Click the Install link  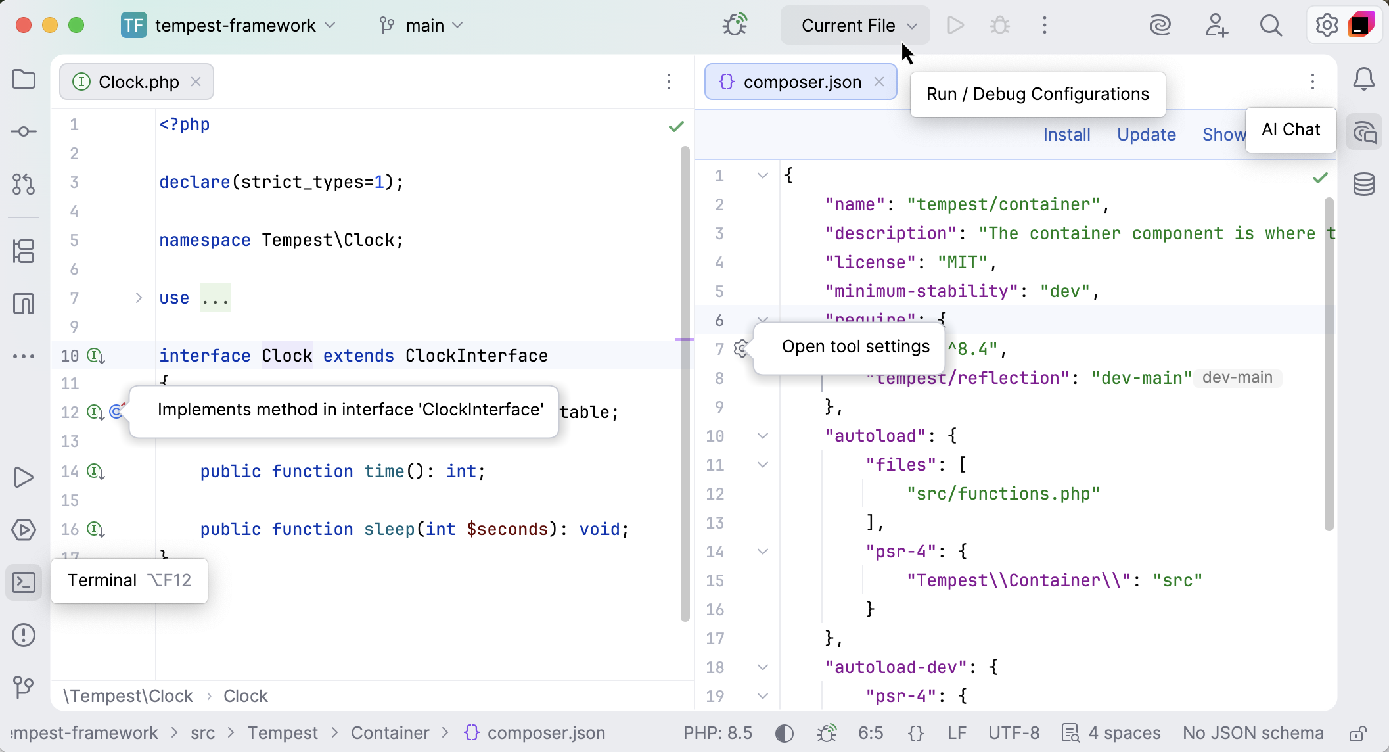[1066, 134]
